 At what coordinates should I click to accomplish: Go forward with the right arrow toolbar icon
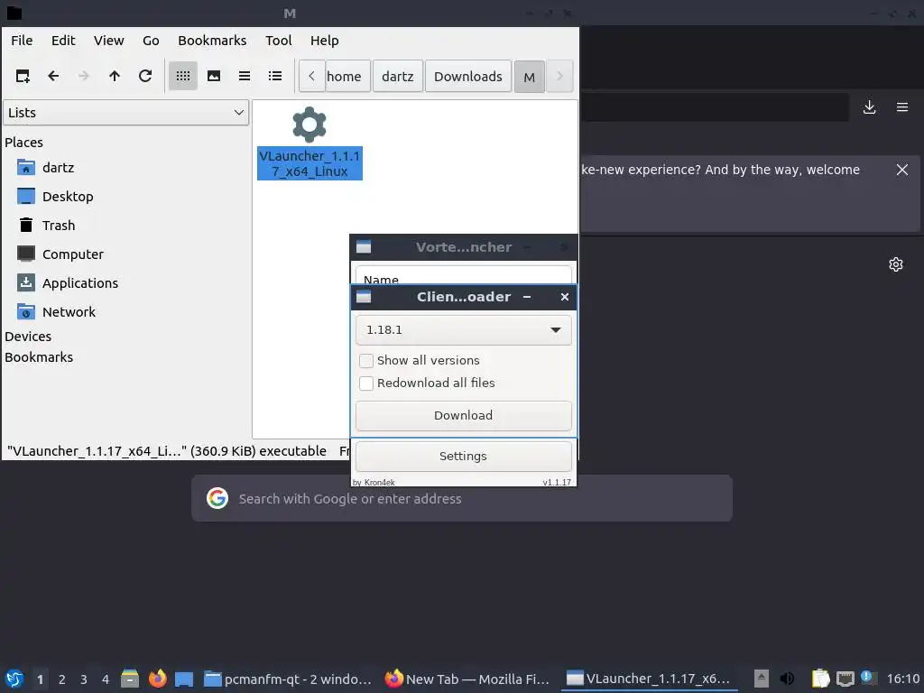[84, 76]
